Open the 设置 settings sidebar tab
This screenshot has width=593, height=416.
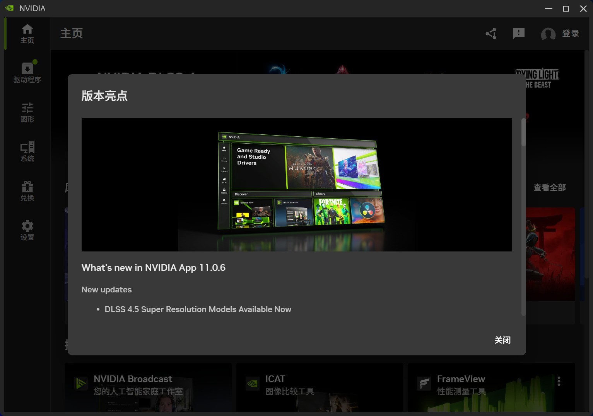click(27, 231)
